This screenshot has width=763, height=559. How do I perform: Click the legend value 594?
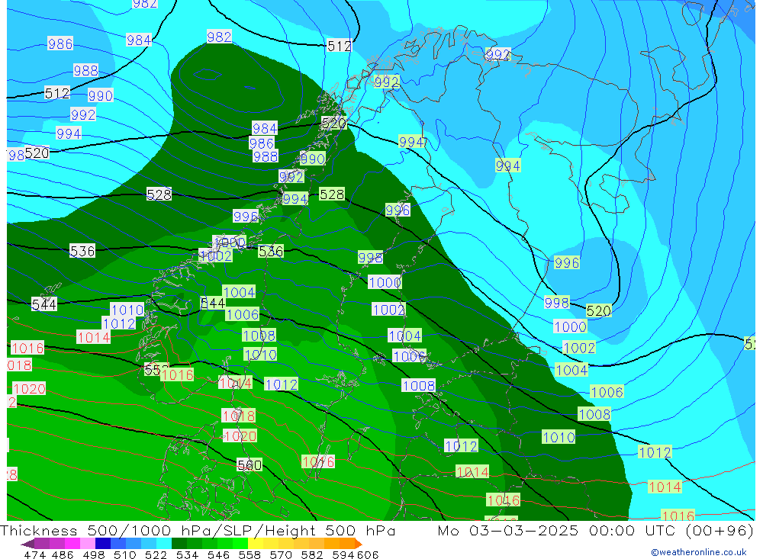pos(343,554)
